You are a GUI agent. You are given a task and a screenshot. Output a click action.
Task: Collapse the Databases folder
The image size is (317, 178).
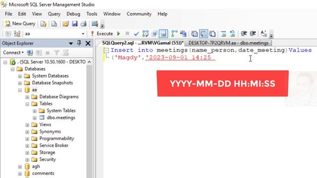pyautogui.click(x=12, y=69)
